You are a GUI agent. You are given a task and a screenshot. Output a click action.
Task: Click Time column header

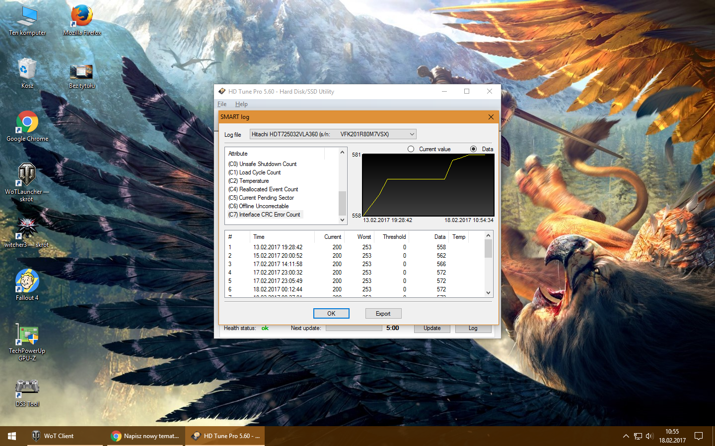[282, 237]
